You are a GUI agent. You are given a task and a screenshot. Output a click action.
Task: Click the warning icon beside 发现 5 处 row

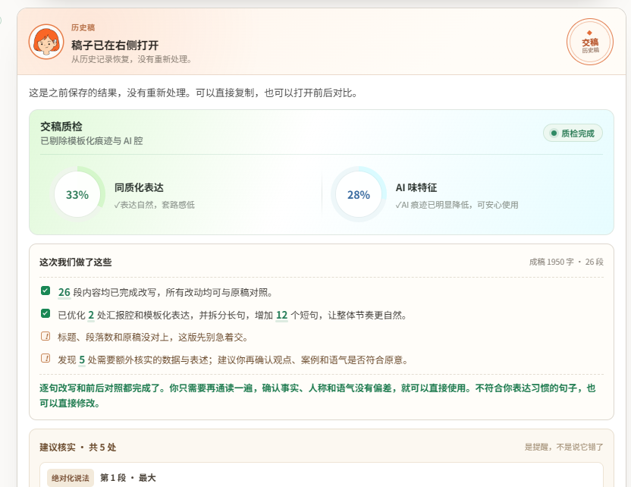click(46, 358)
